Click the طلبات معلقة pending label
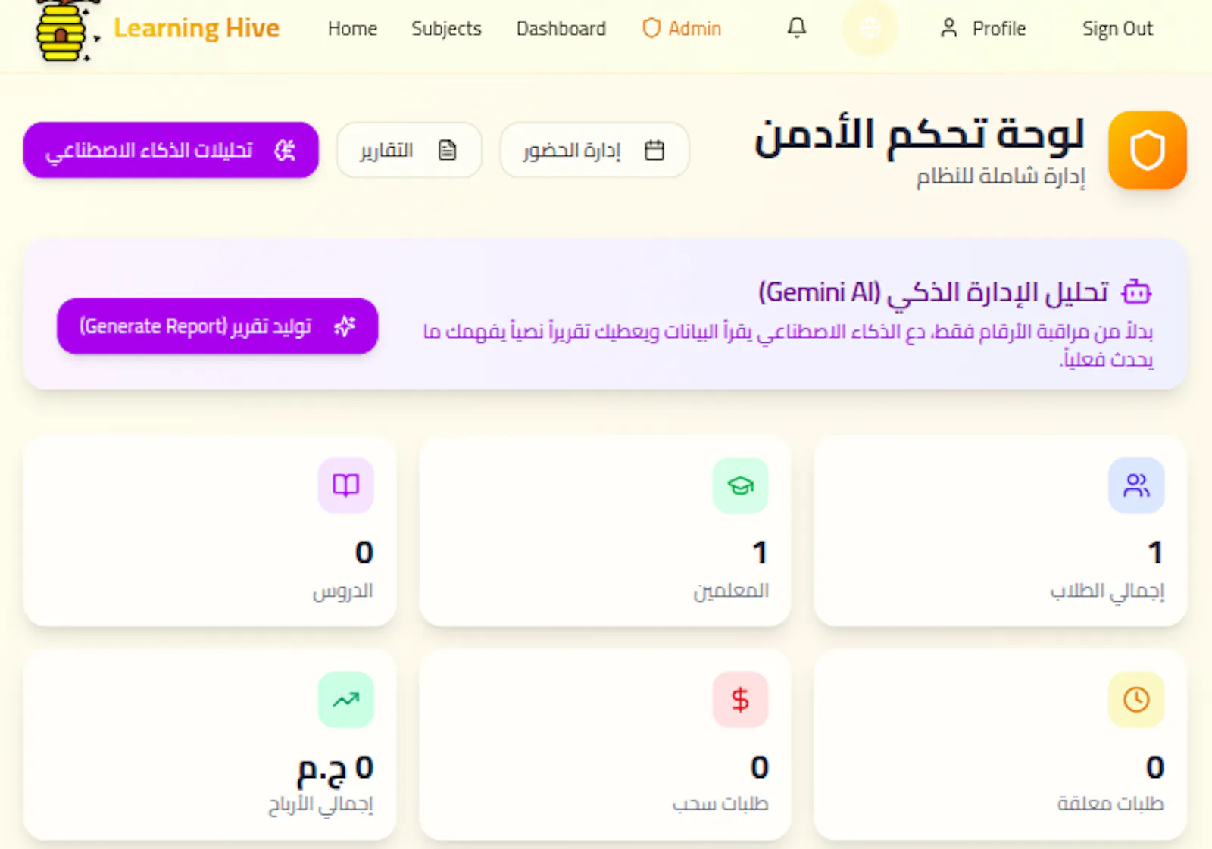The image size is (1212, 849). click(x=1110, y=804)
